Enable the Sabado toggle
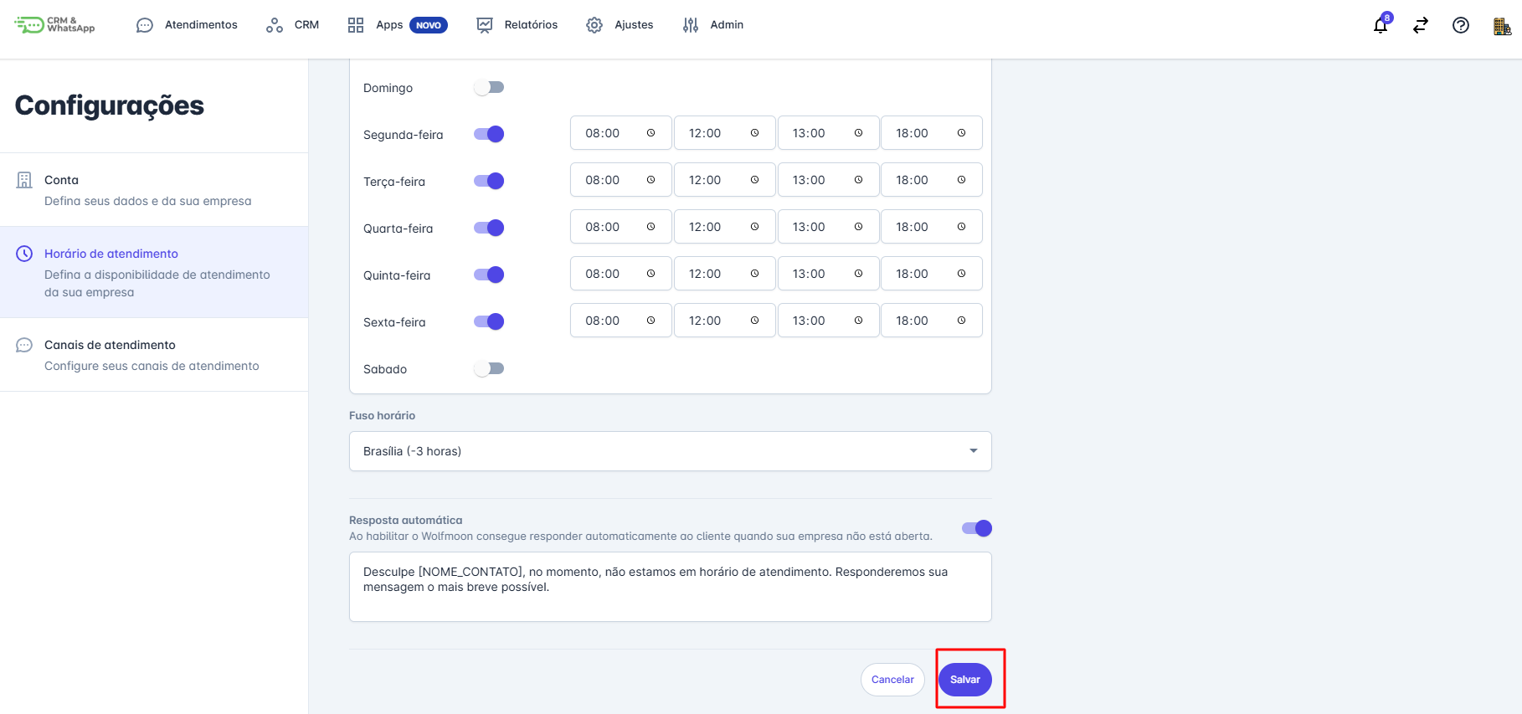The height and width of the screenshot is (714, 1522). [489, 368]
